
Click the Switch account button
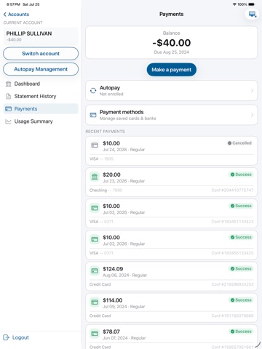(x=41, y=54)
